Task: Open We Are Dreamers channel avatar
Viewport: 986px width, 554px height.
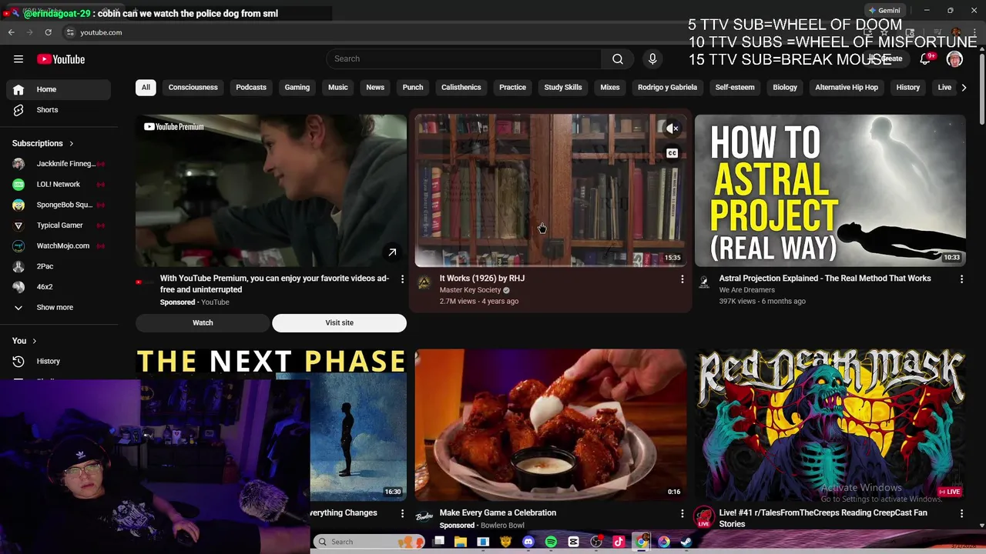Action: (x=703, y=283)
